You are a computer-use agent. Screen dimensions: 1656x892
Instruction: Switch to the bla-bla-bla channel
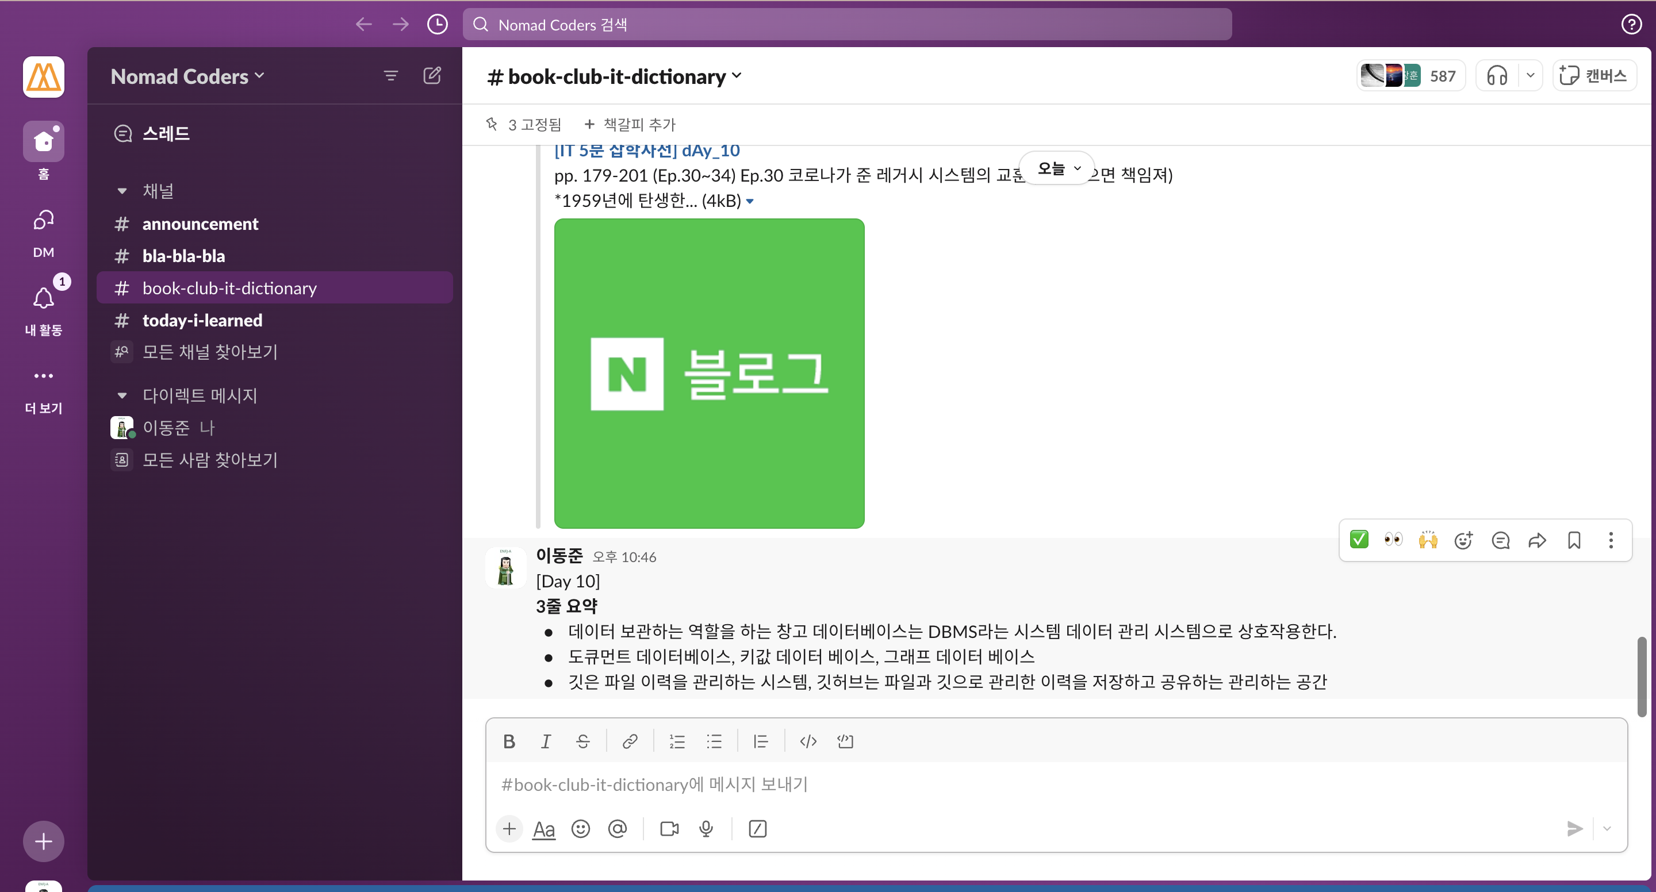(274, 256)
